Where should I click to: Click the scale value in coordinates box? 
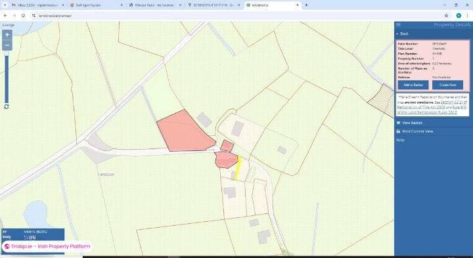(30, 237)
